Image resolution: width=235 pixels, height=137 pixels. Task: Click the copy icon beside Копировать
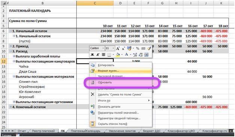tap(93, 65)
